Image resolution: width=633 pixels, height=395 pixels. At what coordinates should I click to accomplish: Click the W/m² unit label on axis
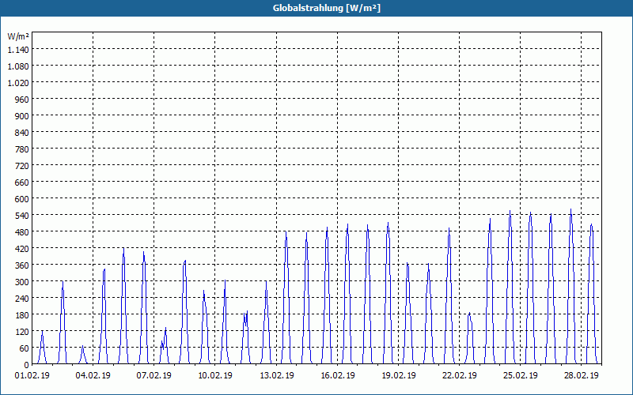click(18, 36)
